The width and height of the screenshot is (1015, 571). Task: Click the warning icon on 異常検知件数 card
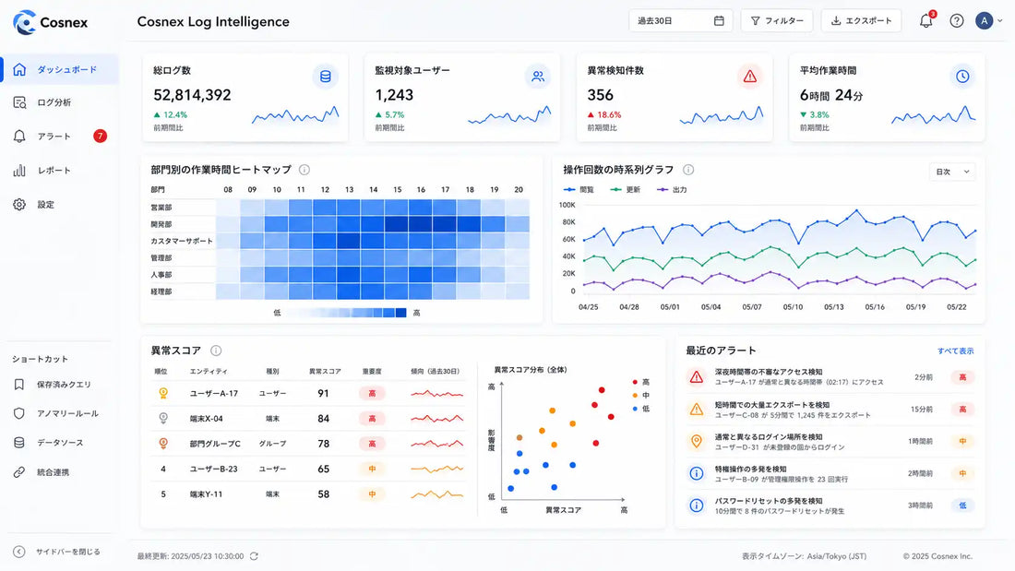pyautogui.click(x=750, y=77)
